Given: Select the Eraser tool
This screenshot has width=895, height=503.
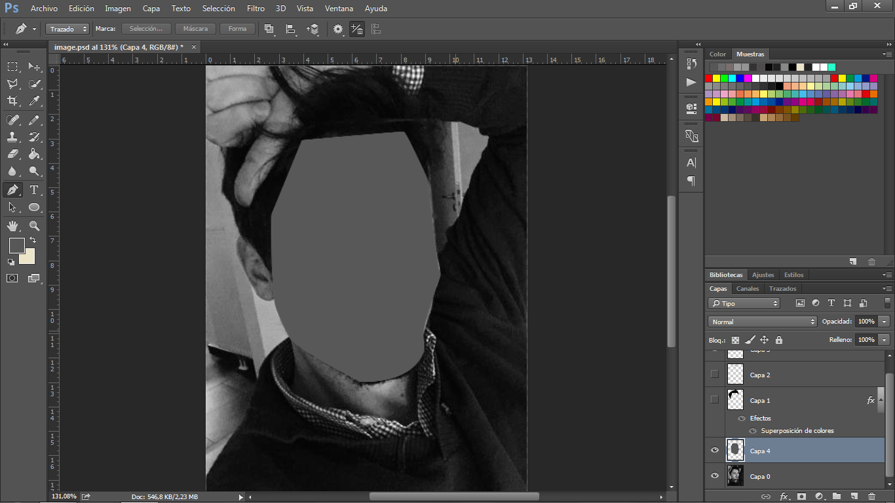Looking at the screenshot, I should point(12,154).
